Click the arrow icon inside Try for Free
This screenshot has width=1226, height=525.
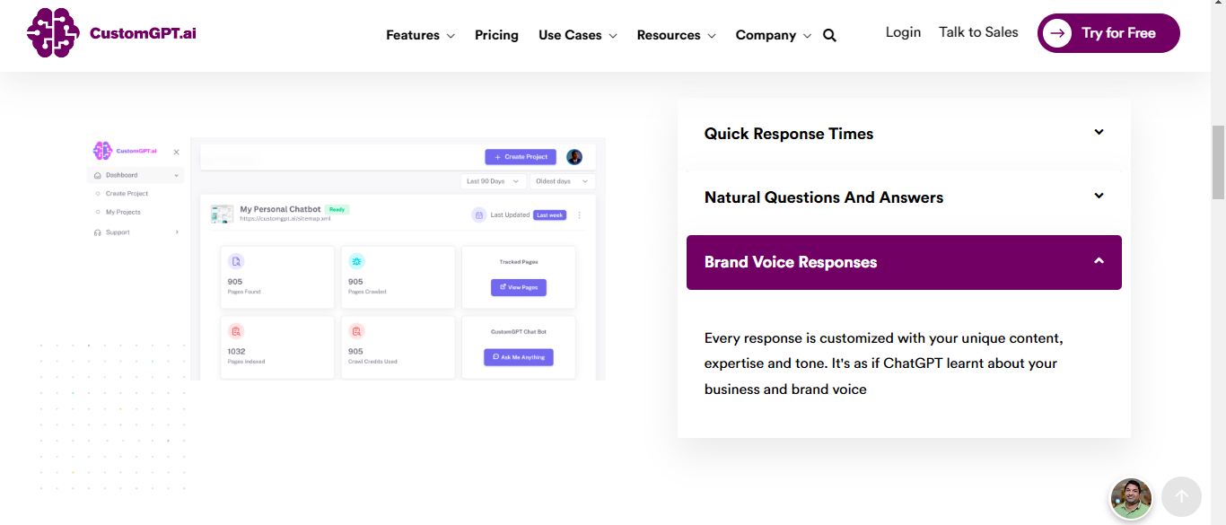pos(1058,33)
